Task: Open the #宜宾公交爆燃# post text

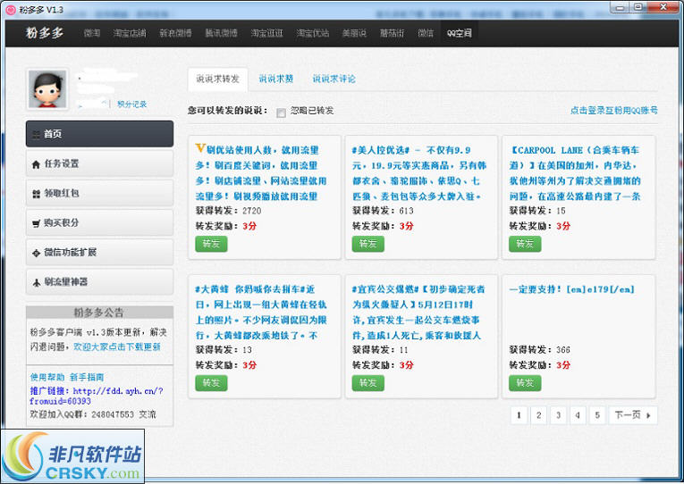Action: (418, 313)
